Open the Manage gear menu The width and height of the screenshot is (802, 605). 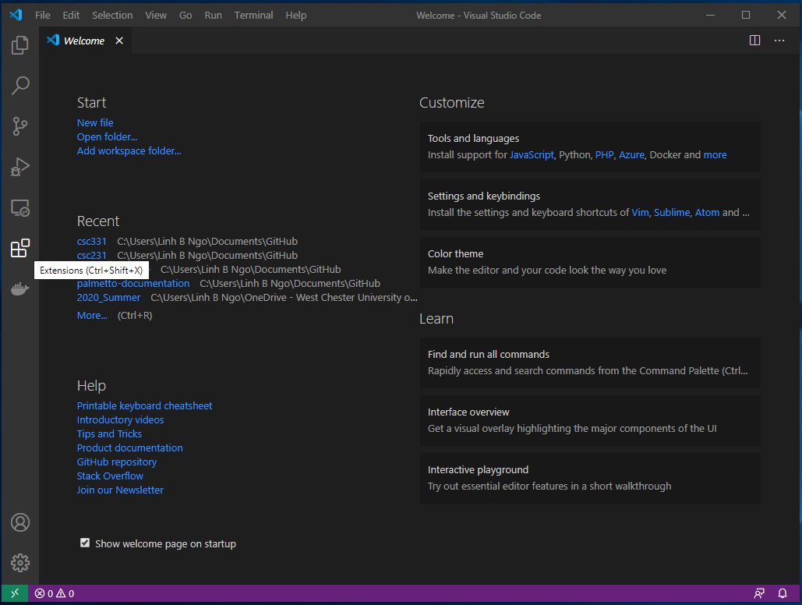tap(20, 563)
